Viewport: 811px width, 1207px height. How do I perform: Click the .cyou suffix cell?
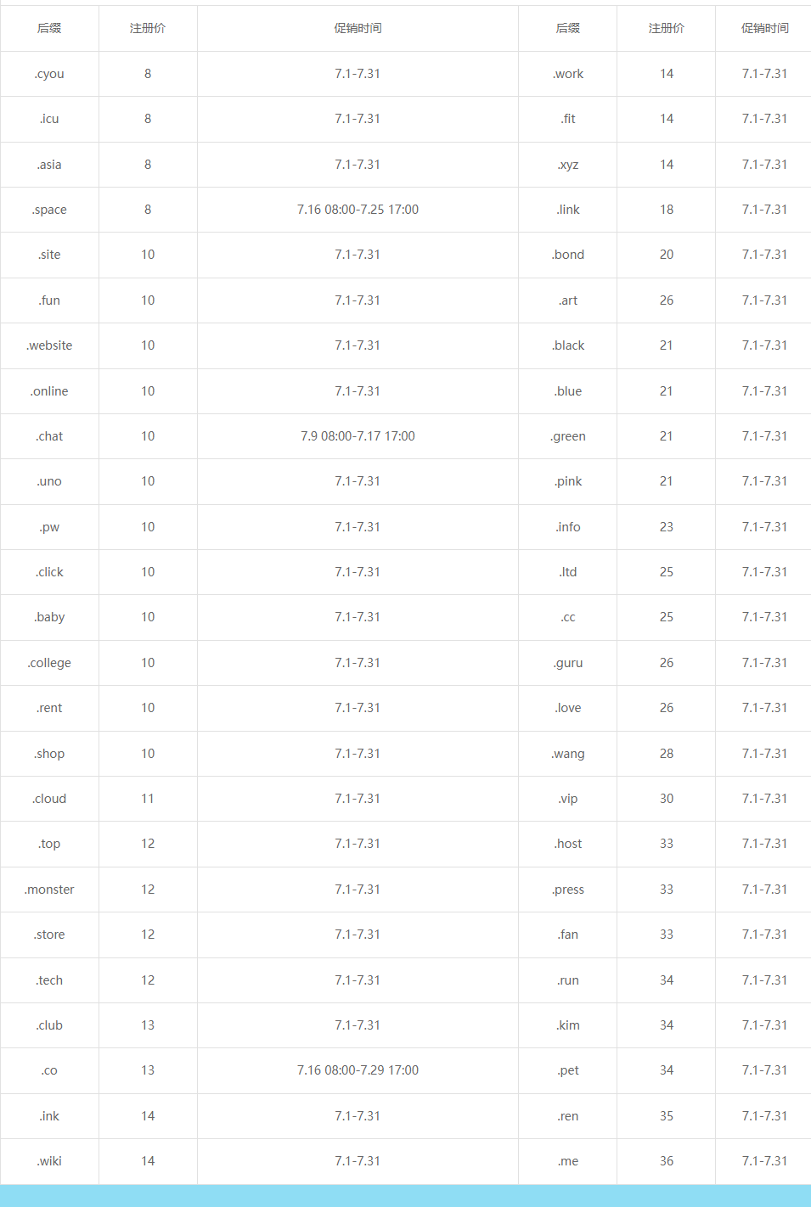pos(49,74)
